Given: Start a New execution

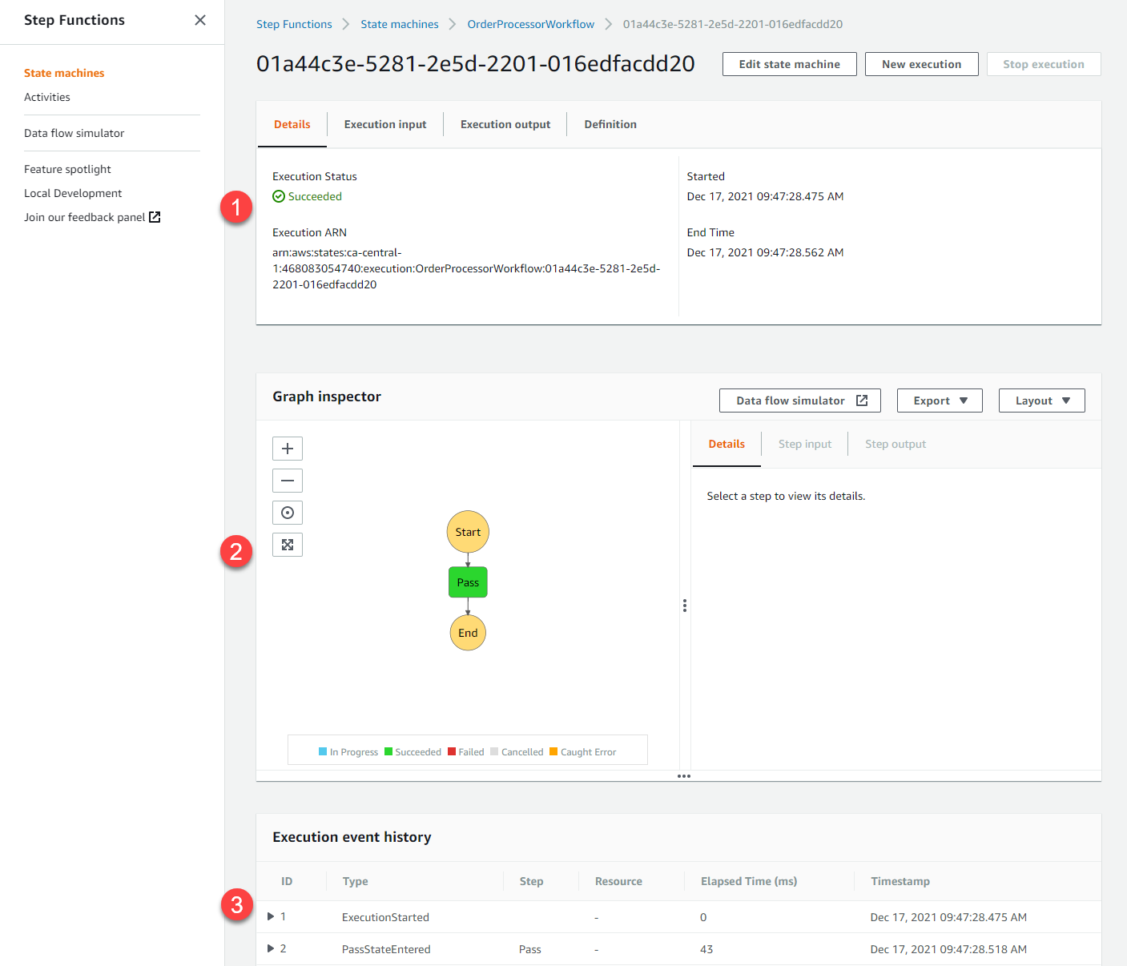Looking at the screenshot, I should pos(922,64).
